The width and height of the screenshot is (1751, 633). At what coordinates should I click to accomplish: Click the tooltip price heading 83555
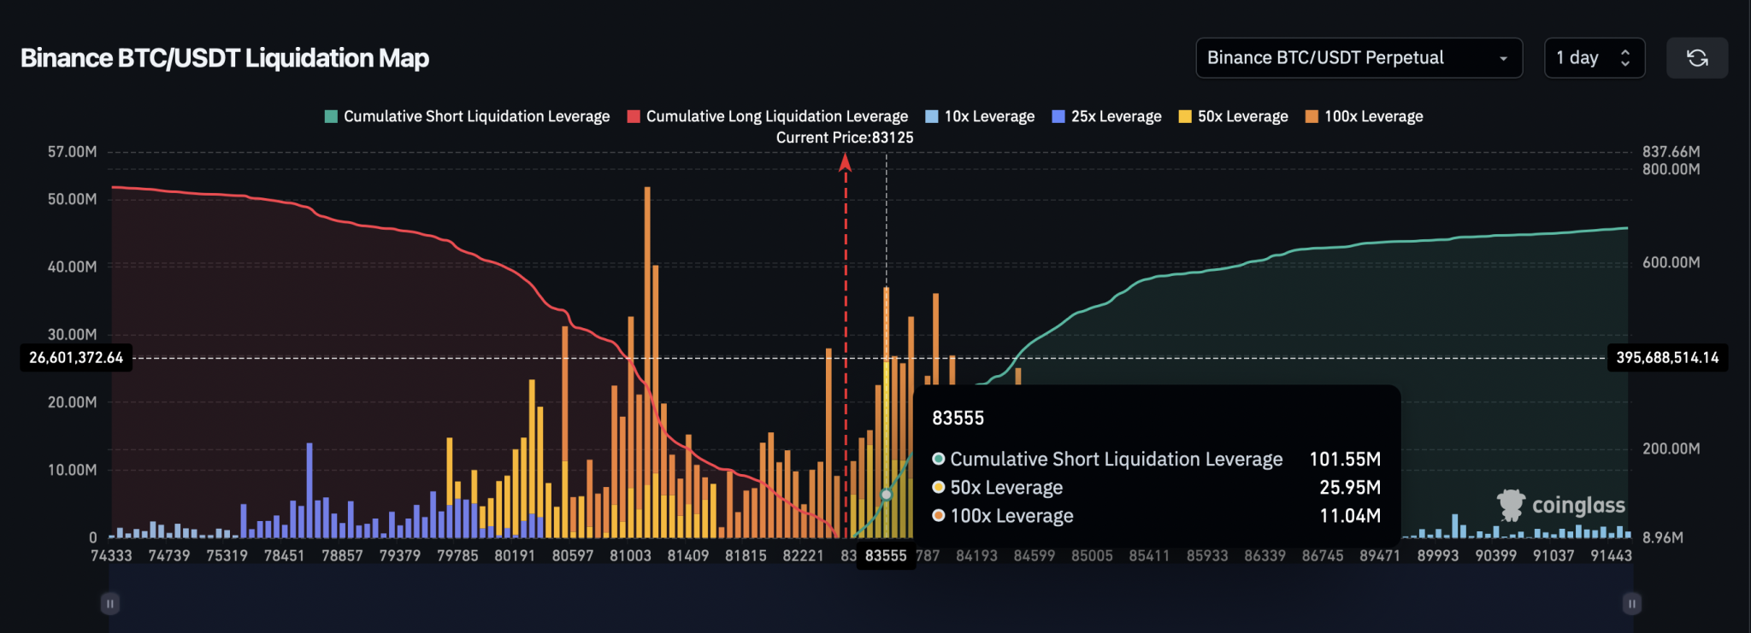[x=958, y=419]
